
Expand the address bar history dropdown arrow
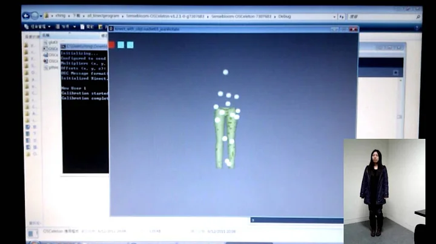[x=334, y=17]
